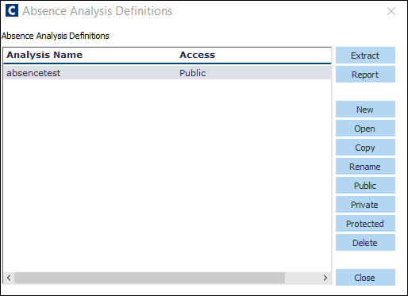Close the dialog with the X icon
Screen dimensions: 408x296
click(x=391, y=11)
